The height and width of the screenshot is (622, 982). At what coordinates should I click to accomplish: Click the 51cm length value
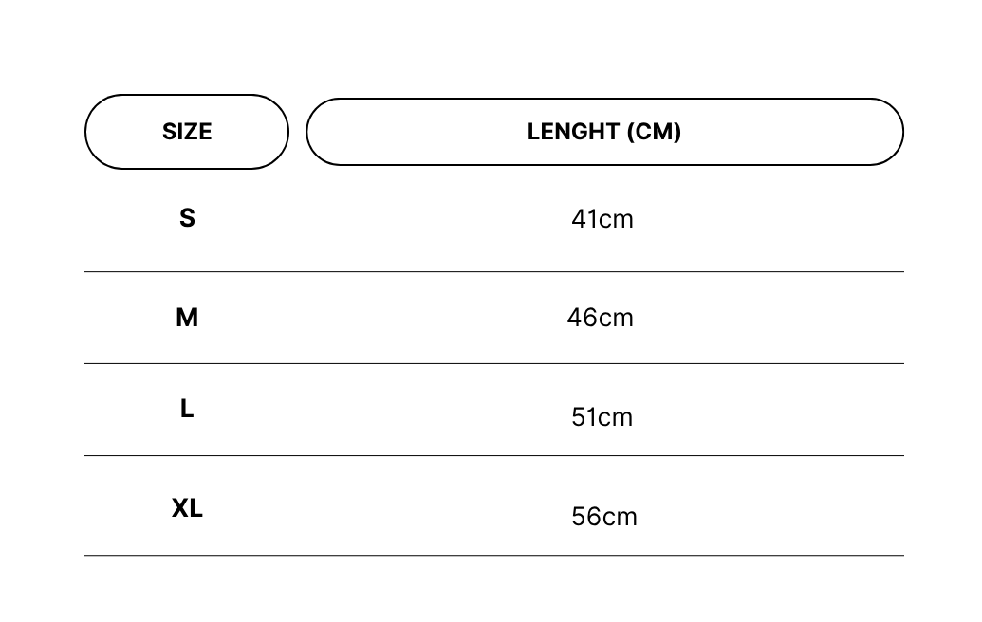pos(602,417)
